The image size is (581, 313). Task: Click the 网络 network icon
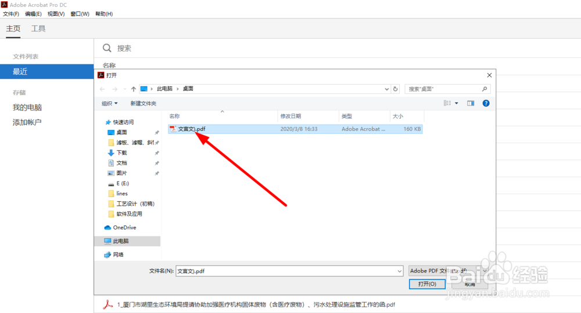click(x=107, y=254)
